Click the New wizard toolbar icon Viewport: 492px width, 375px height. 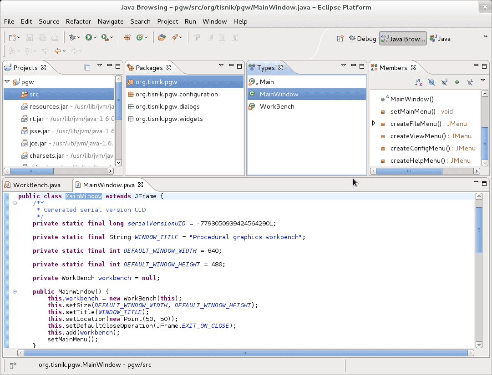click(x=12, y=38)
